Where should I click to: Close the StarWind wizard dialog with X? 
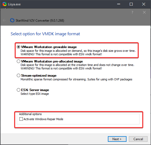(144, 12)
